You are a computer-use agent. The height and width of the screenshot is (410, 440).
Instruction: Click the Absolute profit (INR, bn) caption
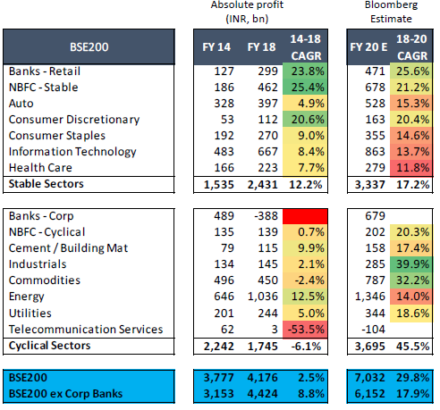[247, 12]
